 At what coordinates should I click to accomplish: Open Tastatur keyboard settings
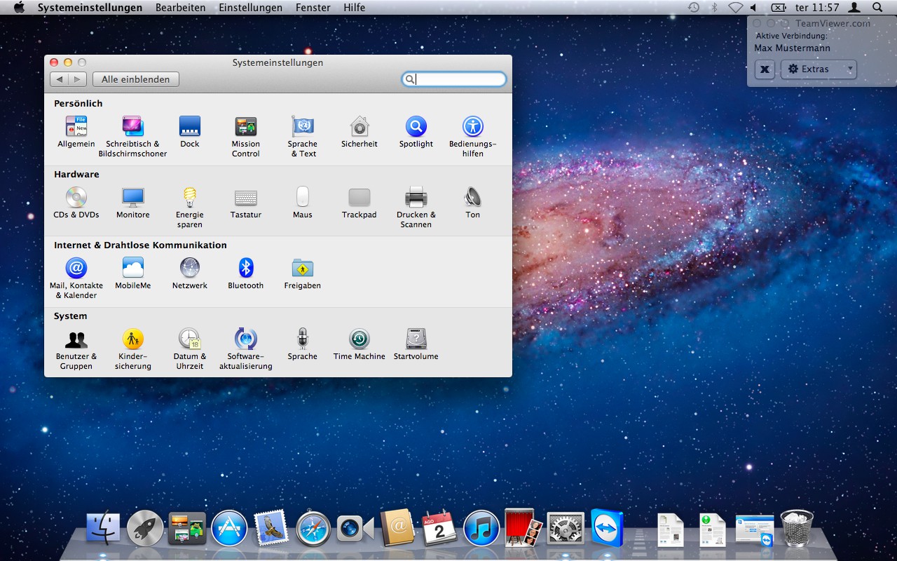(x=246, y=203)
